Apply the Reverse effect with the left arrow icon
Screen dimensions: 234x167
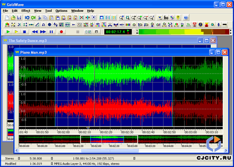(x=73, y=25)
